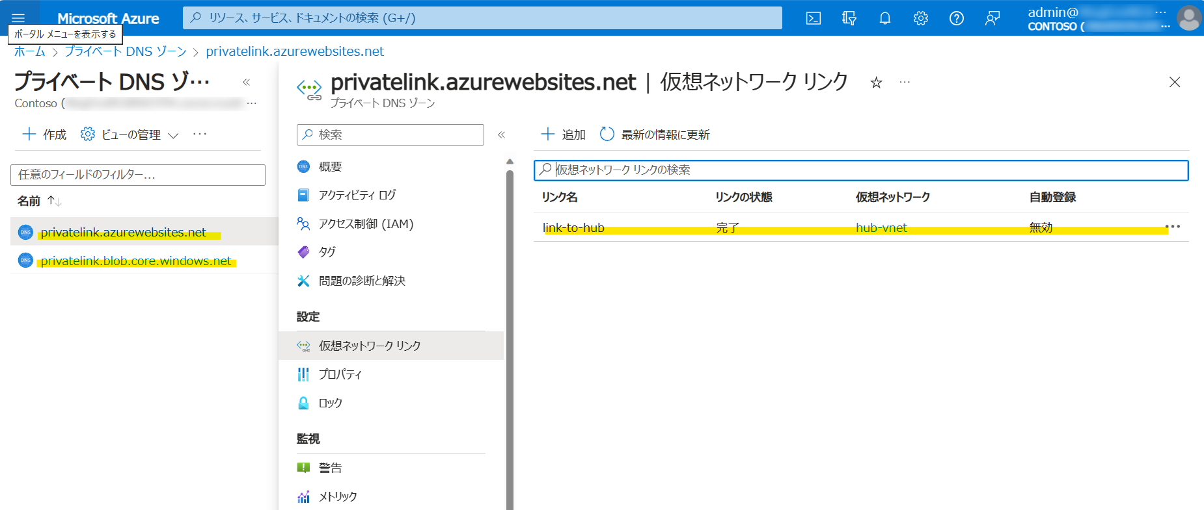Click the resource menu 検索 box

pyautogui.click(x=390, y=134)
